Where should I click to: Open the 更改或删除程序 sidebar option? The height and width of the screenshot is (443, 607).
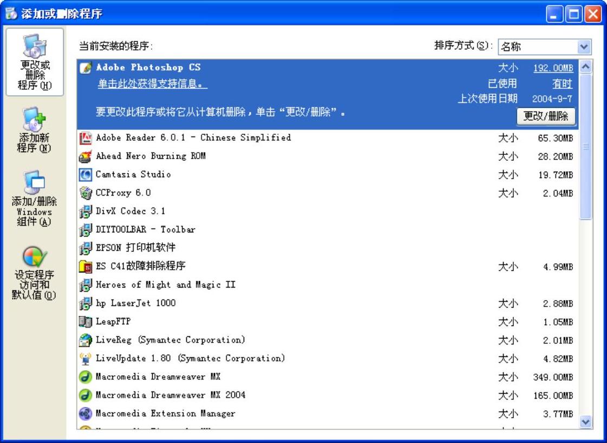tap(35, 62)
